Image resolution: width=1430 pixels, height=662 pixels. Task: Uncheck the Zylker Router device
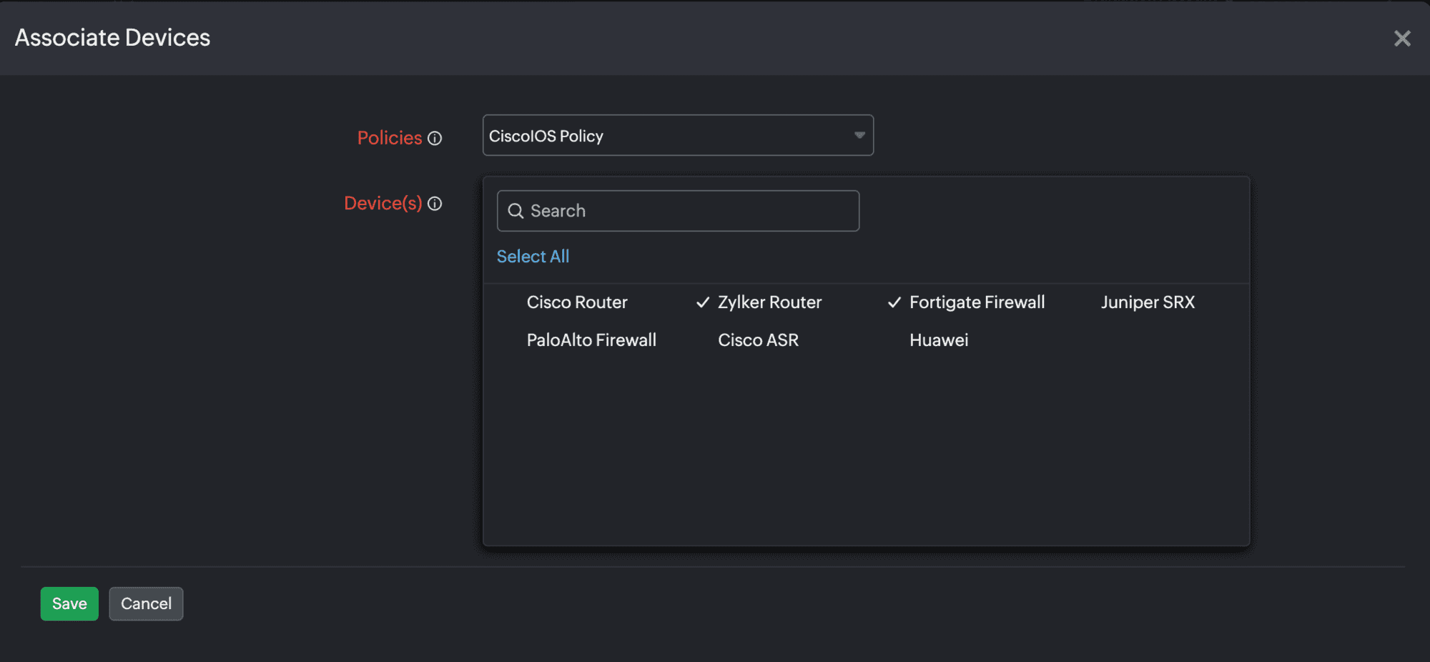tap(769, 302)
